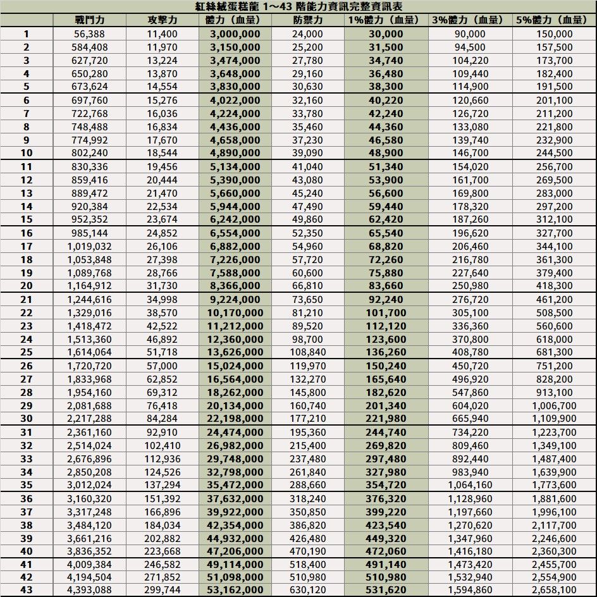Select cell value 508,500

(555, 313)
